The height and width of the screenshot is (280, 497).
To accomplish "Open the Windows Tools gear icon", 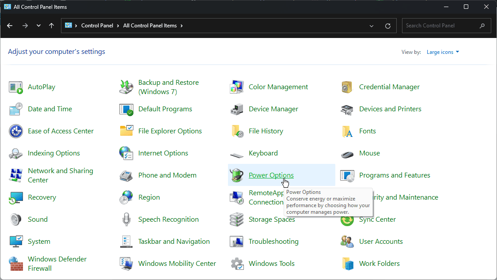I will pos(236,264).
